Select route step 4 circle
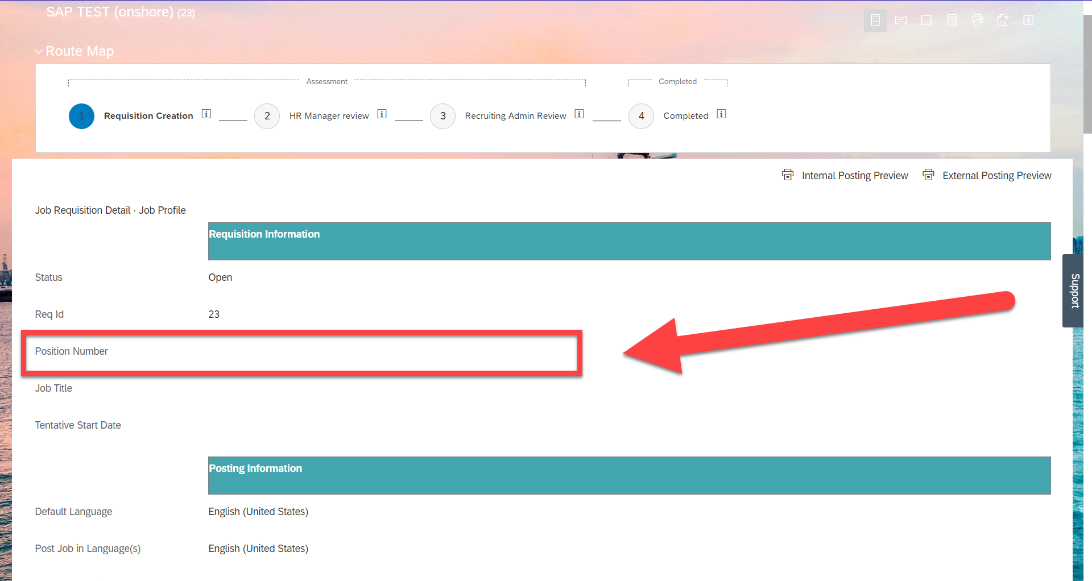 tap(641, 116)
